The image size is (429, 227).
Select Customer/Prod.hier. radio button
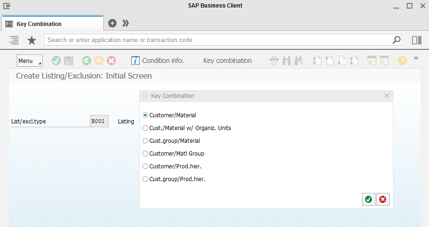145,166
